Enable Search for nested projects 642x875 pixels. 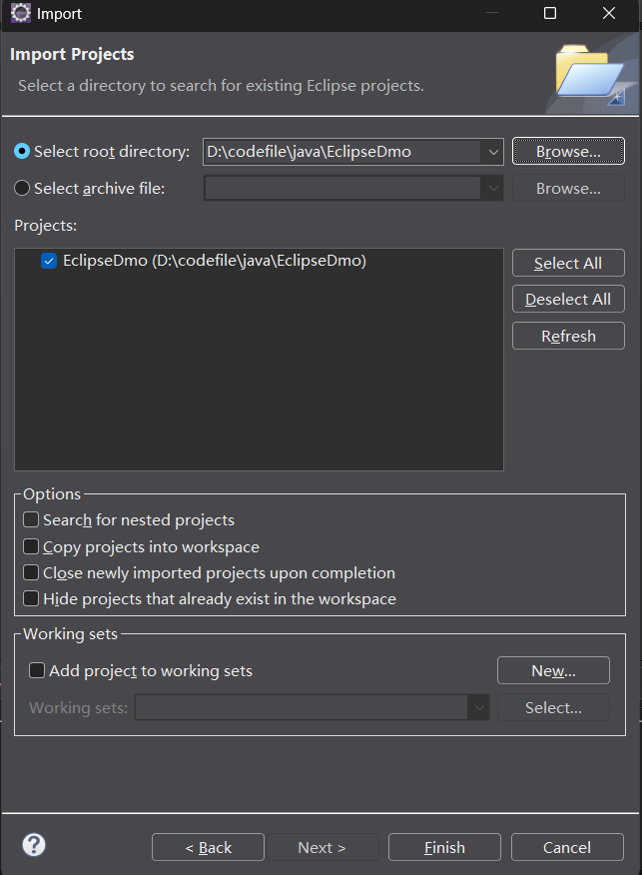pos(31,519)
